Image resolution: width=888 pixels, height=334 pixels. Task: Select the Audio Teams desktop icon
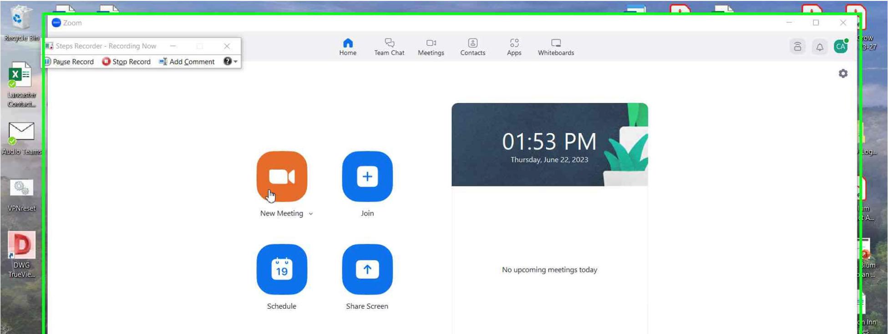tap(21, 139)
